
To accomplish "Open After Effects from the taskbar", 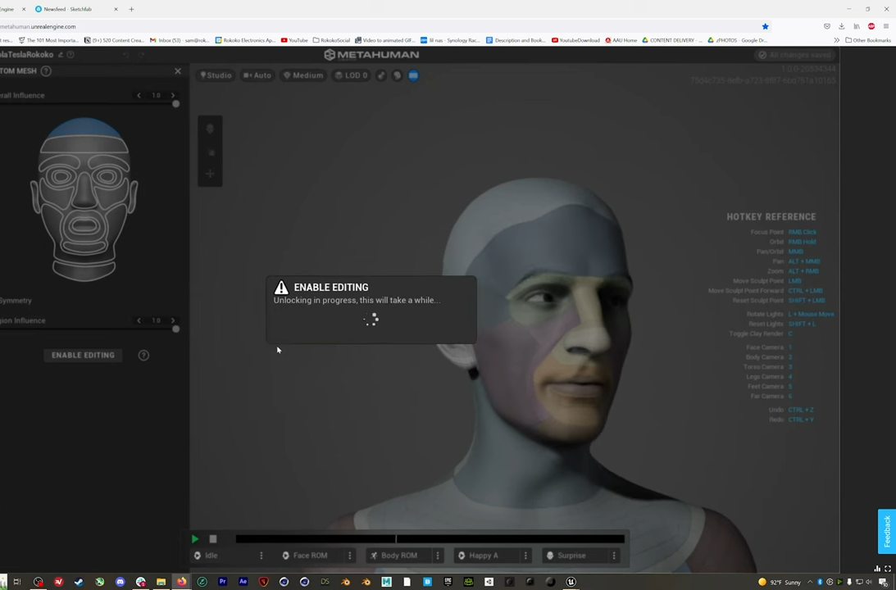I will 243,582.
